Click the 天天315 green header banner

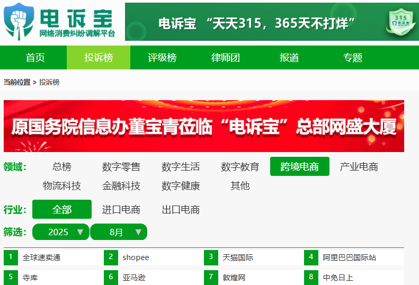272,22
